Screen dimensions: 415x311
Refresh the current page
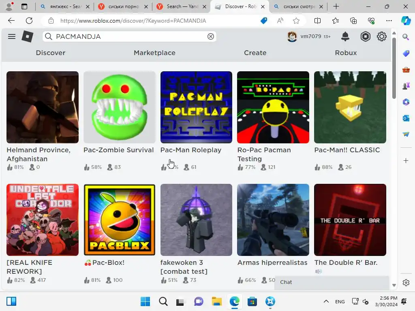29,21
